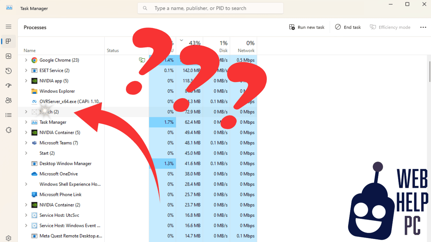Click the search box field

click(210, 8)
